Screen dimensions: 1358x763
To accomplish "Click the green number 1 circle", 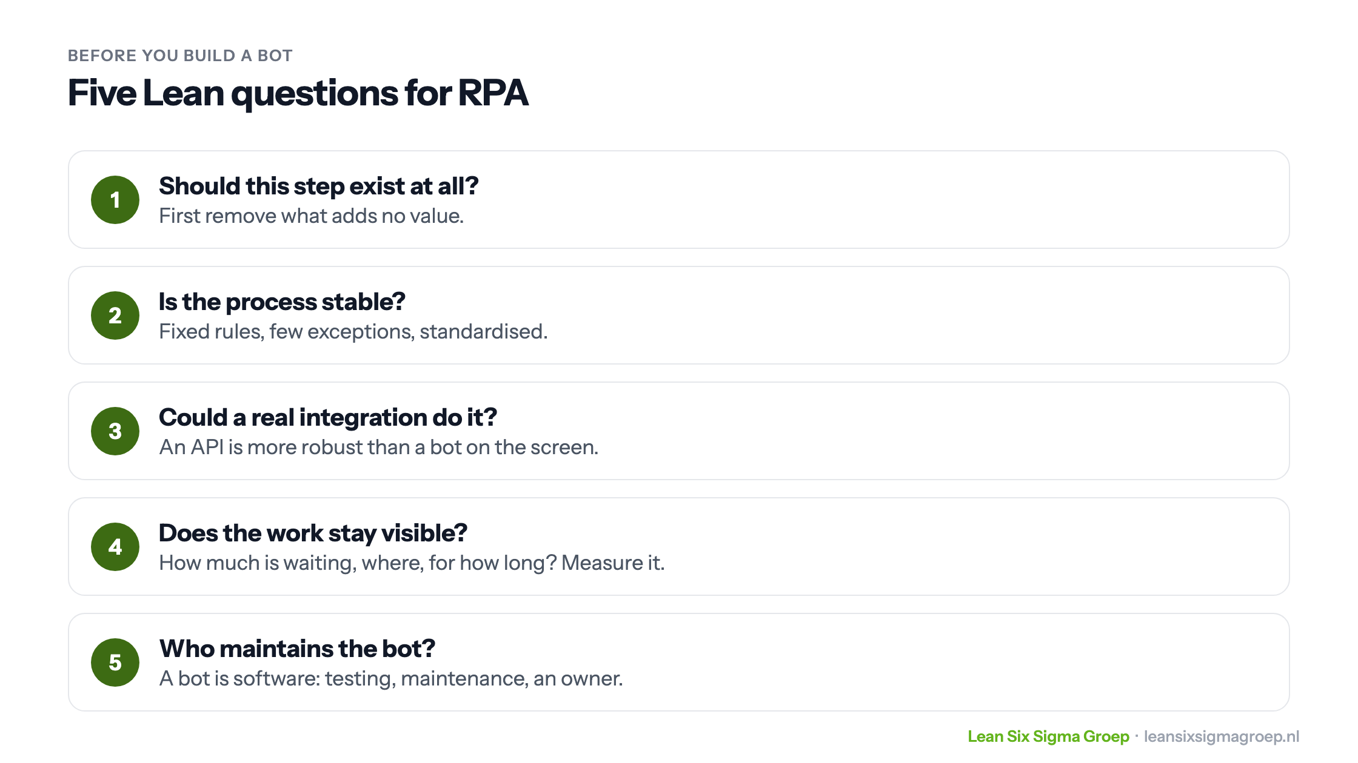I will (x=115, y=200).
